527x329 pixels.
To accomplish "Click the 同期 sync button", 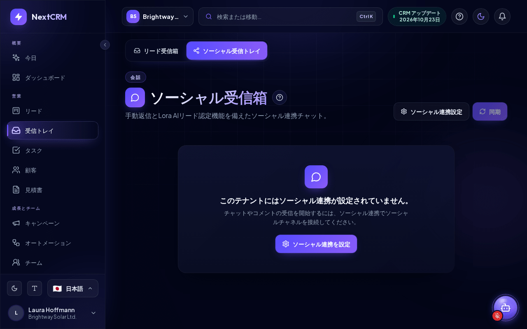I will pos(490,111).
